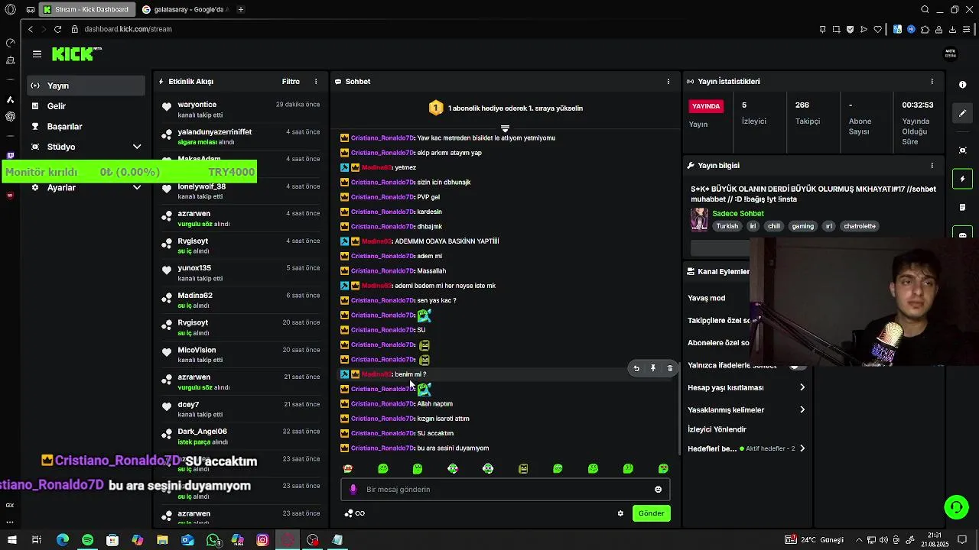Open Sohbet panel three-dot options menu
This screenshot has height=550, width=979.
pos(668,81)
